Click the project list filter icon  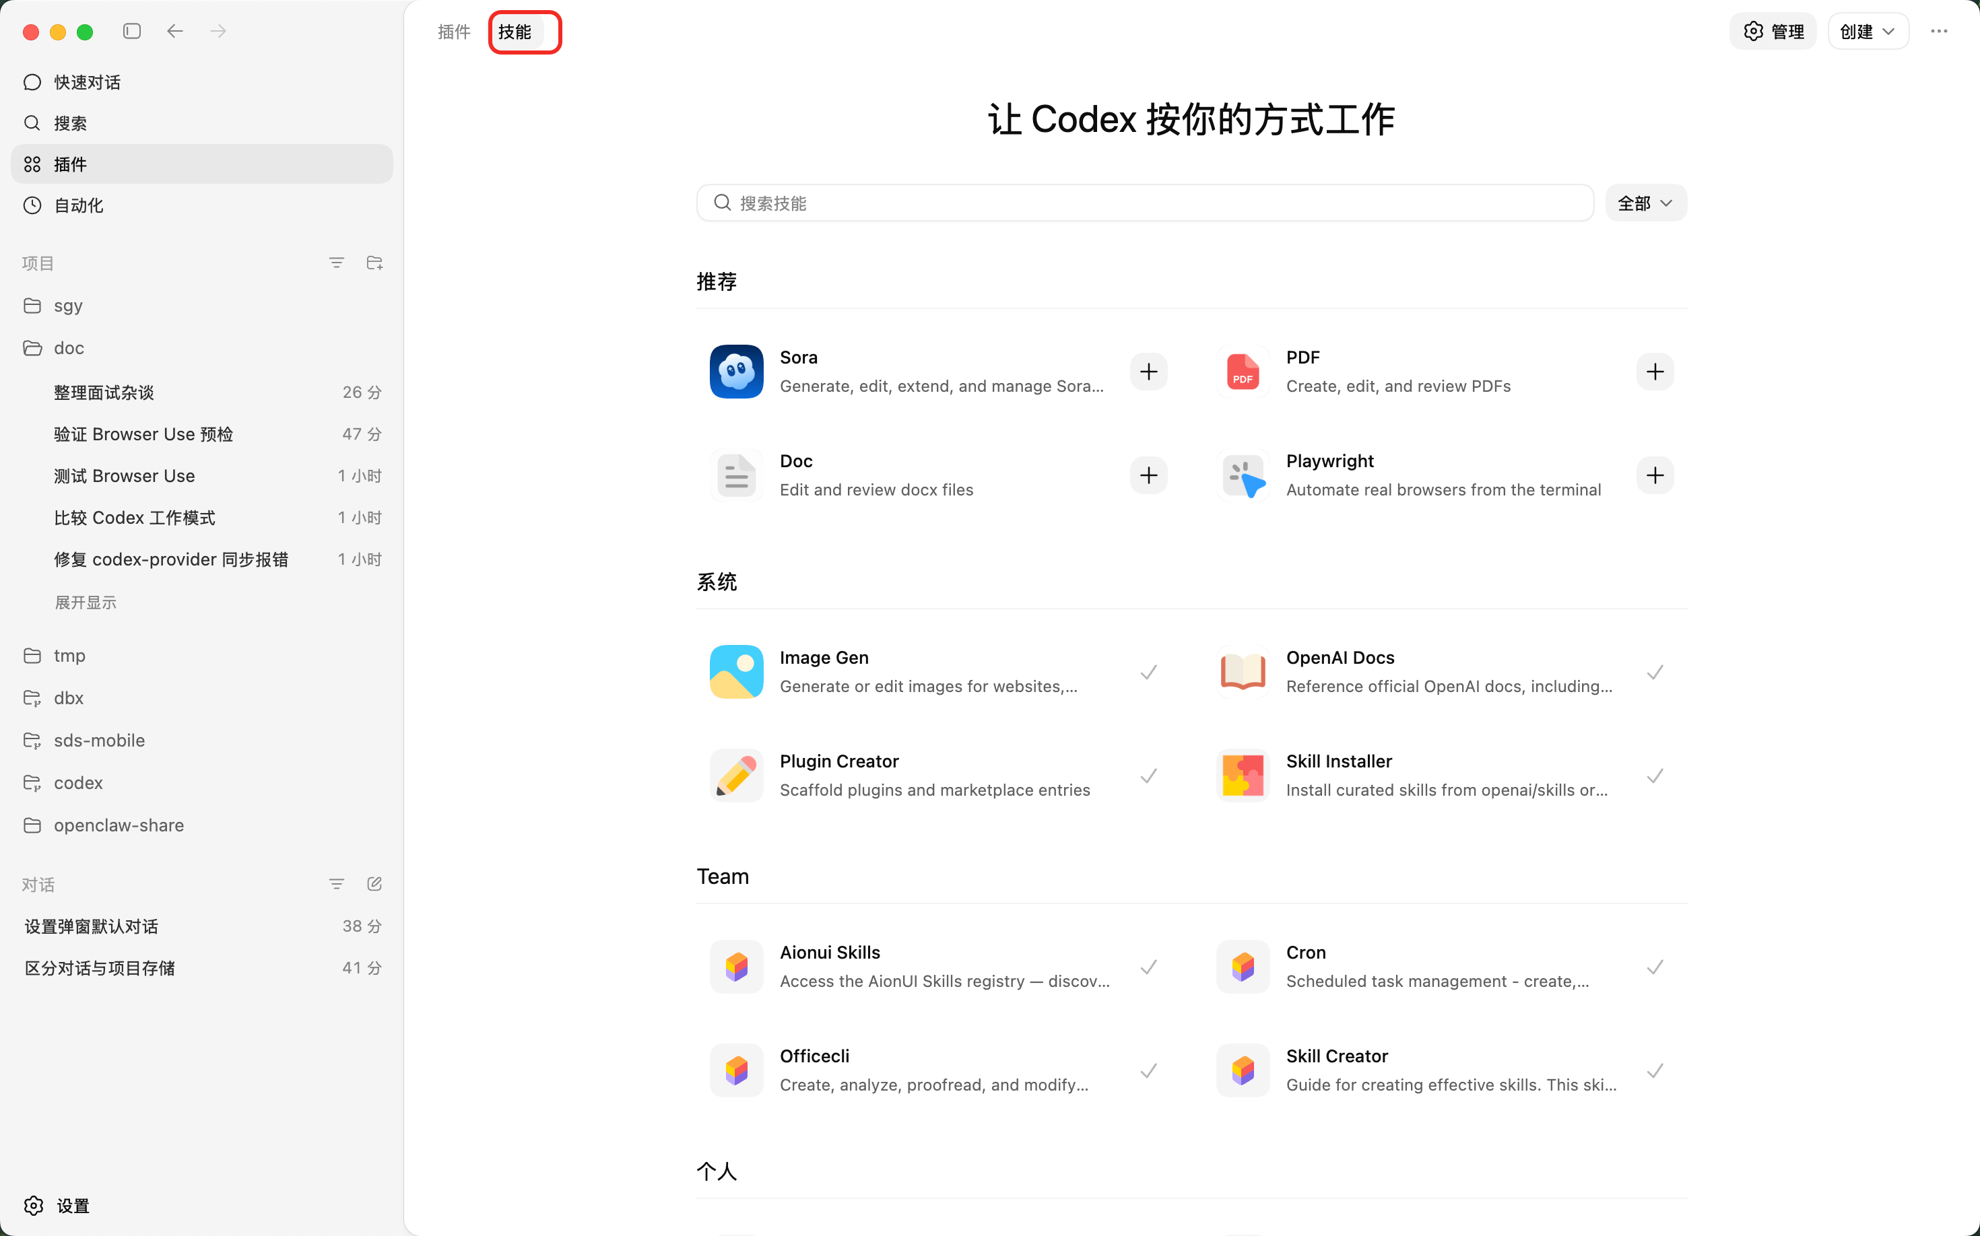point(336,263)
